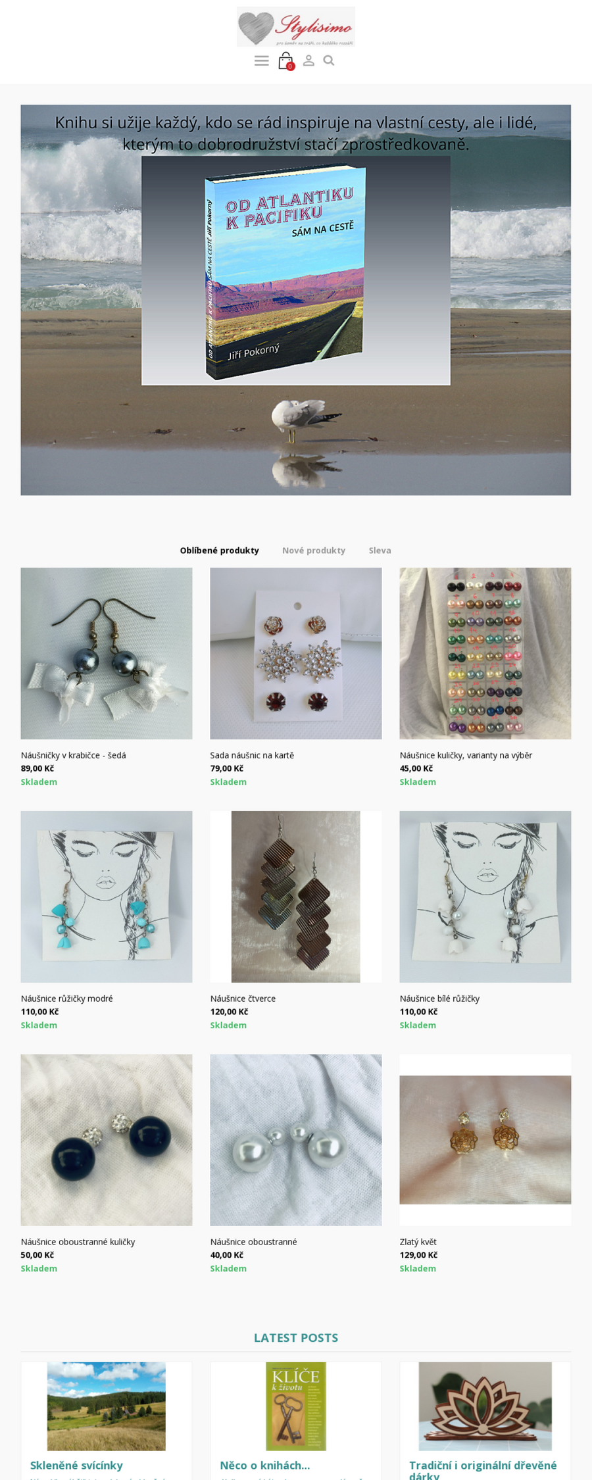
Task: Open Náušnice bílé růžičky product image
Action: (x=485, y=897)
